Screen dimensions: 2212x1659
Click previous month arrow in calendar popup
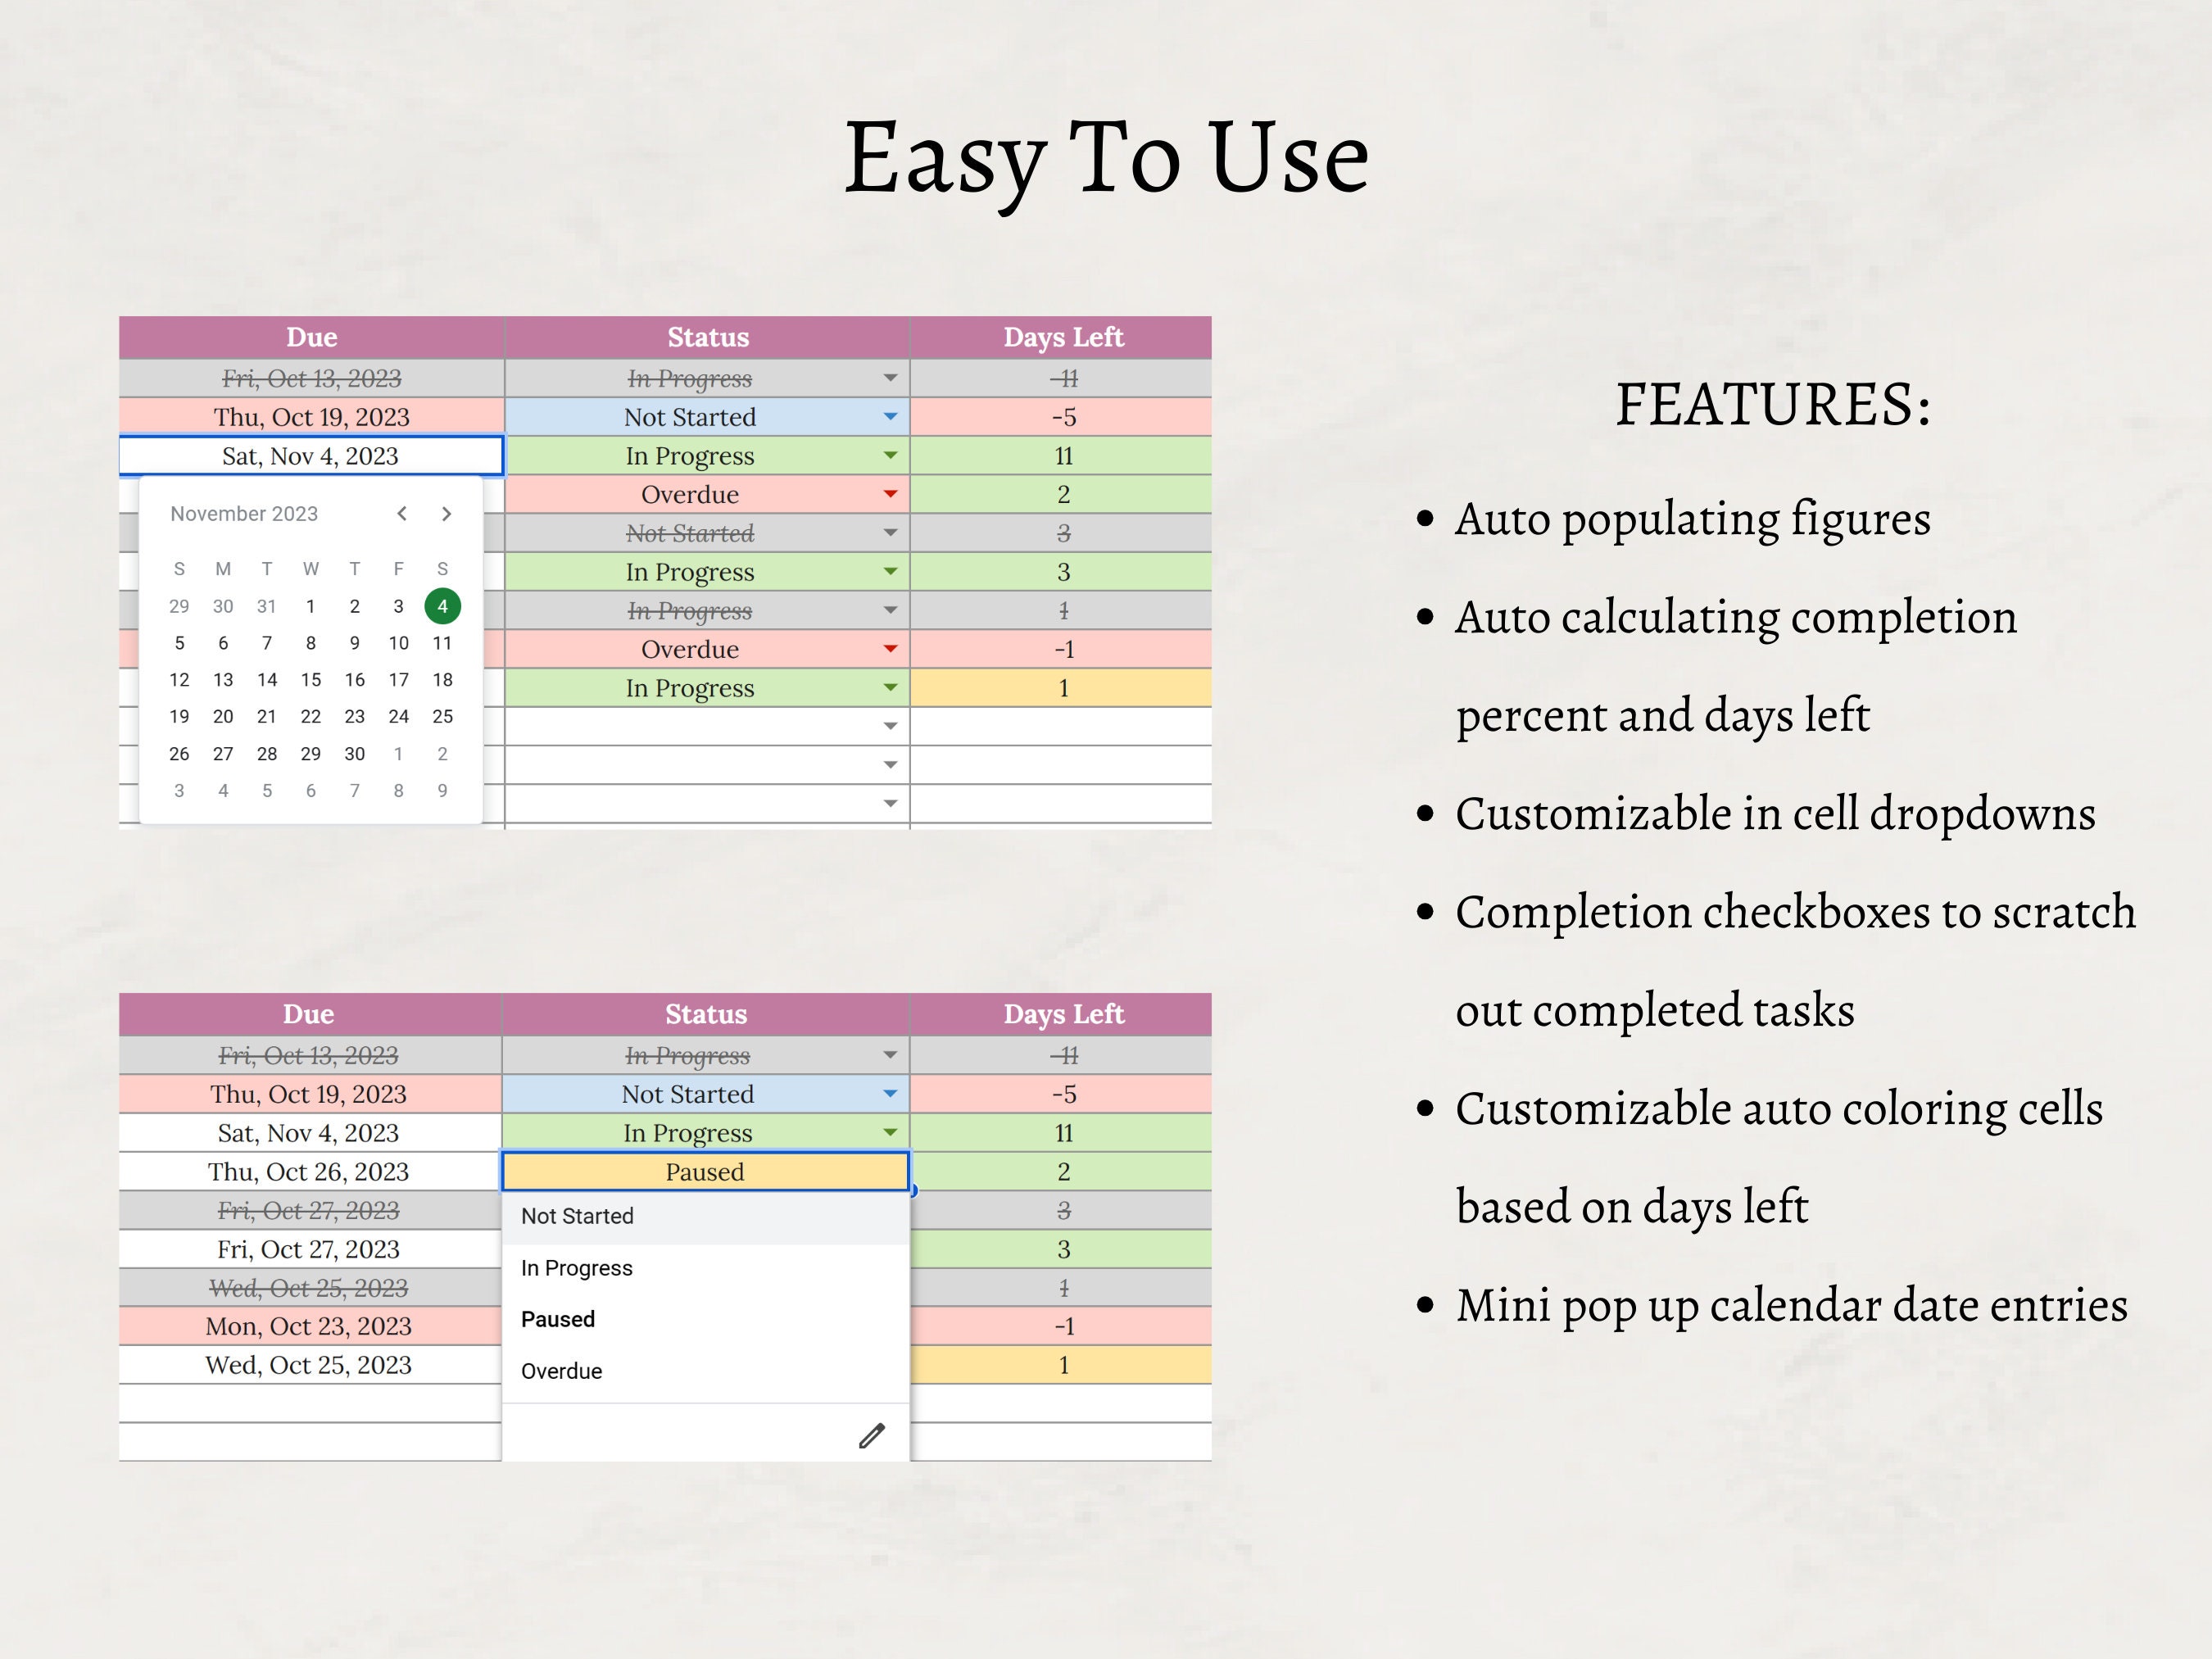click(403, 513)
